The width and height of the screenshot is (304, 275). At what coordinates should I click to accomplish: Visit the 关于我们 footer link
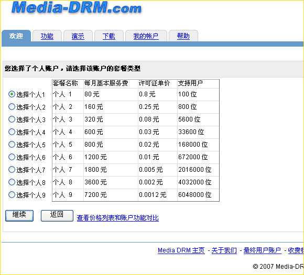click(224, 250)
